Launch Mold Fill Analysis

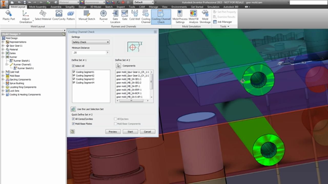(x=193, y=15)
